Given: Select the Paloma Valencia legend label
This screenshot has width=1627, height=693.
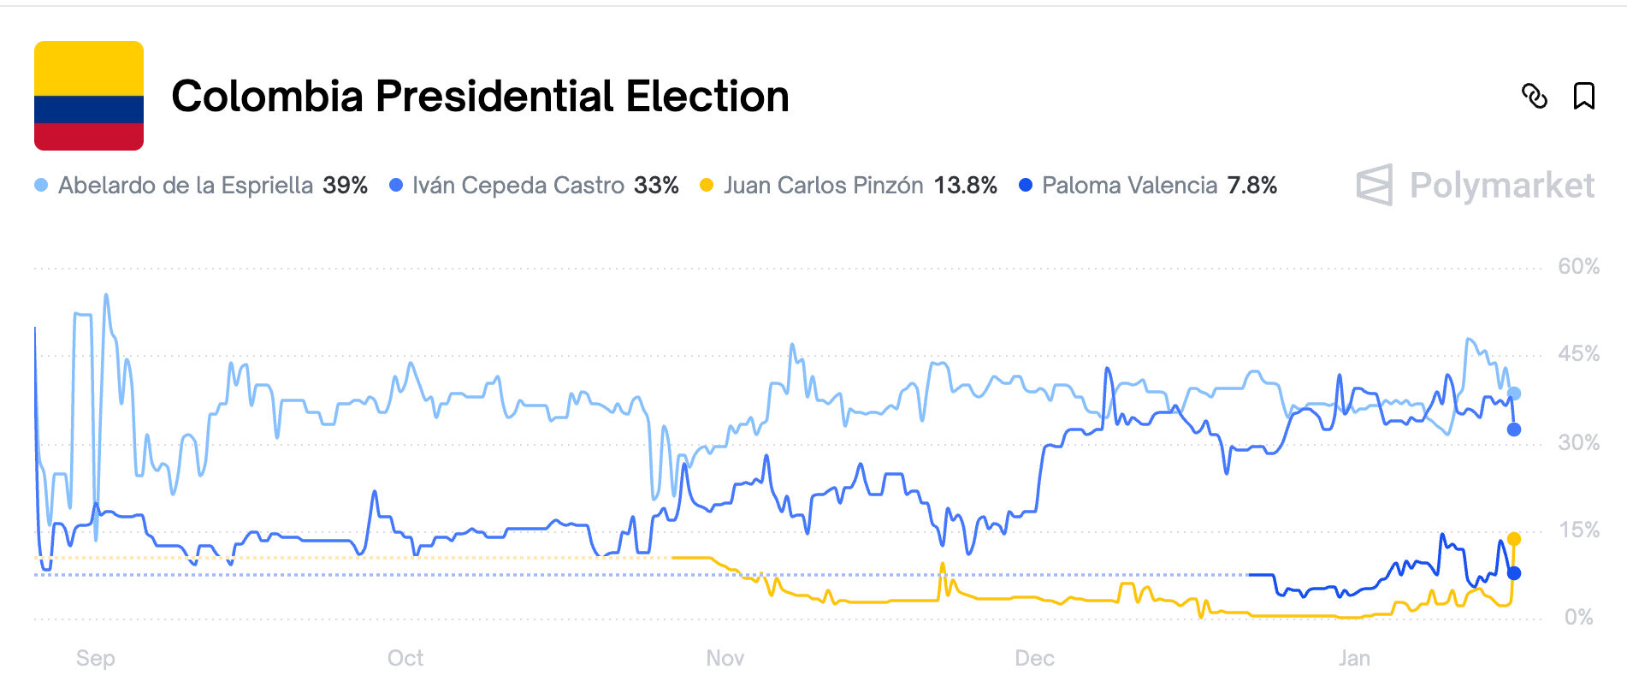Looking at the screenshot, I should click(1130, 186).
